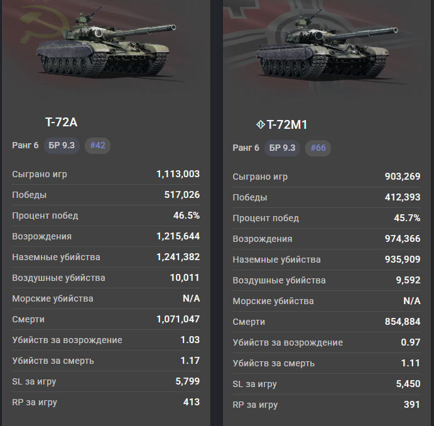434x426 pixels.
Task: Select T-72M1 Смерти value 854,884
Action: point(403,322)
